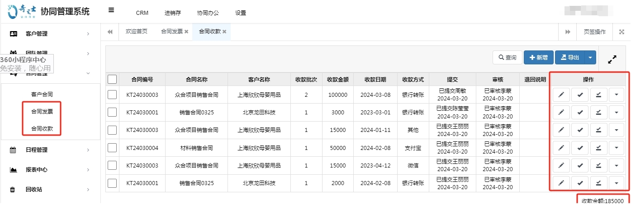Close the 合同收款 tab
Image resolution: width=631 pixels, height=204 pixels.
click(224, 32)
